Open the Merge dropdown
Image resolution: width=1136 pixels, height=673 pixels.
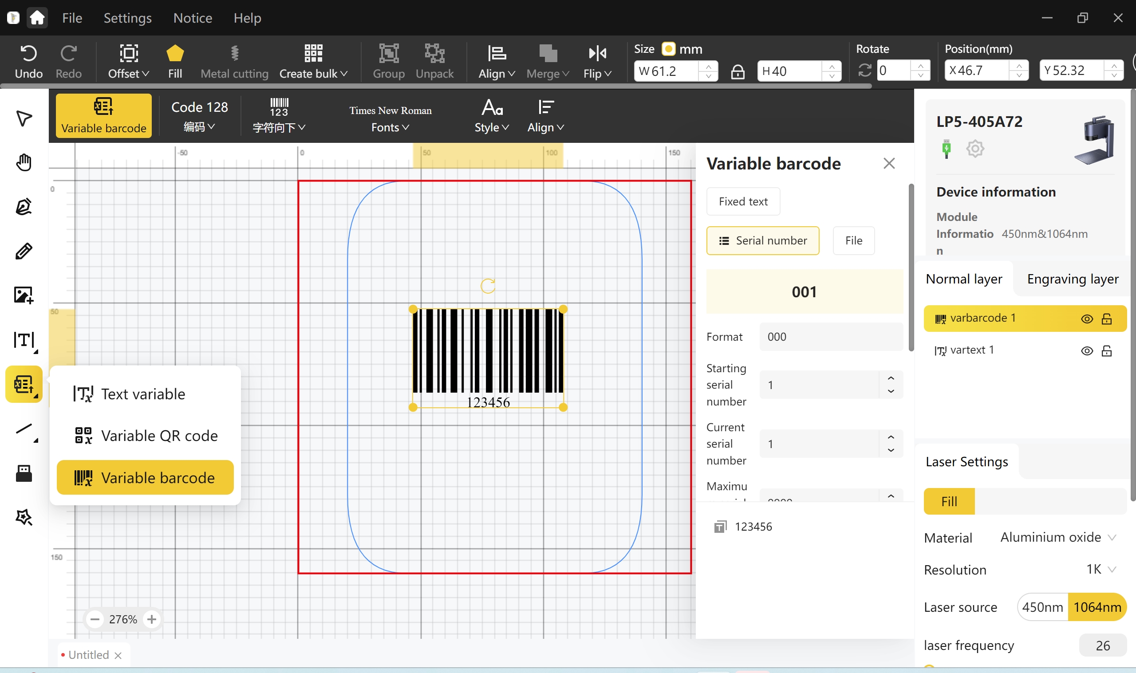tap(548, 62)
